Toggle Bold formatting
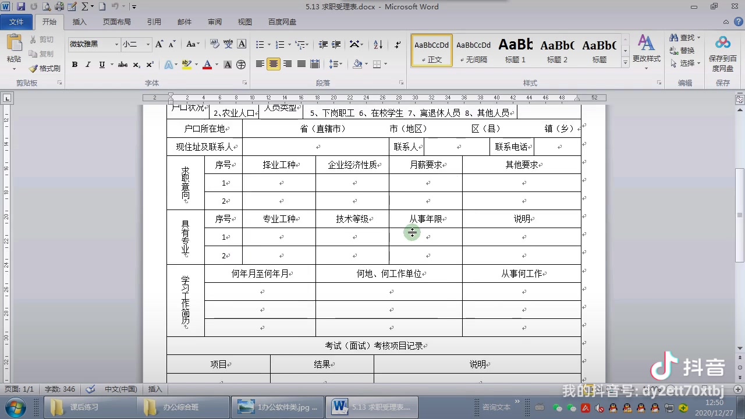 pyautogui.click(x=74, y=65)
